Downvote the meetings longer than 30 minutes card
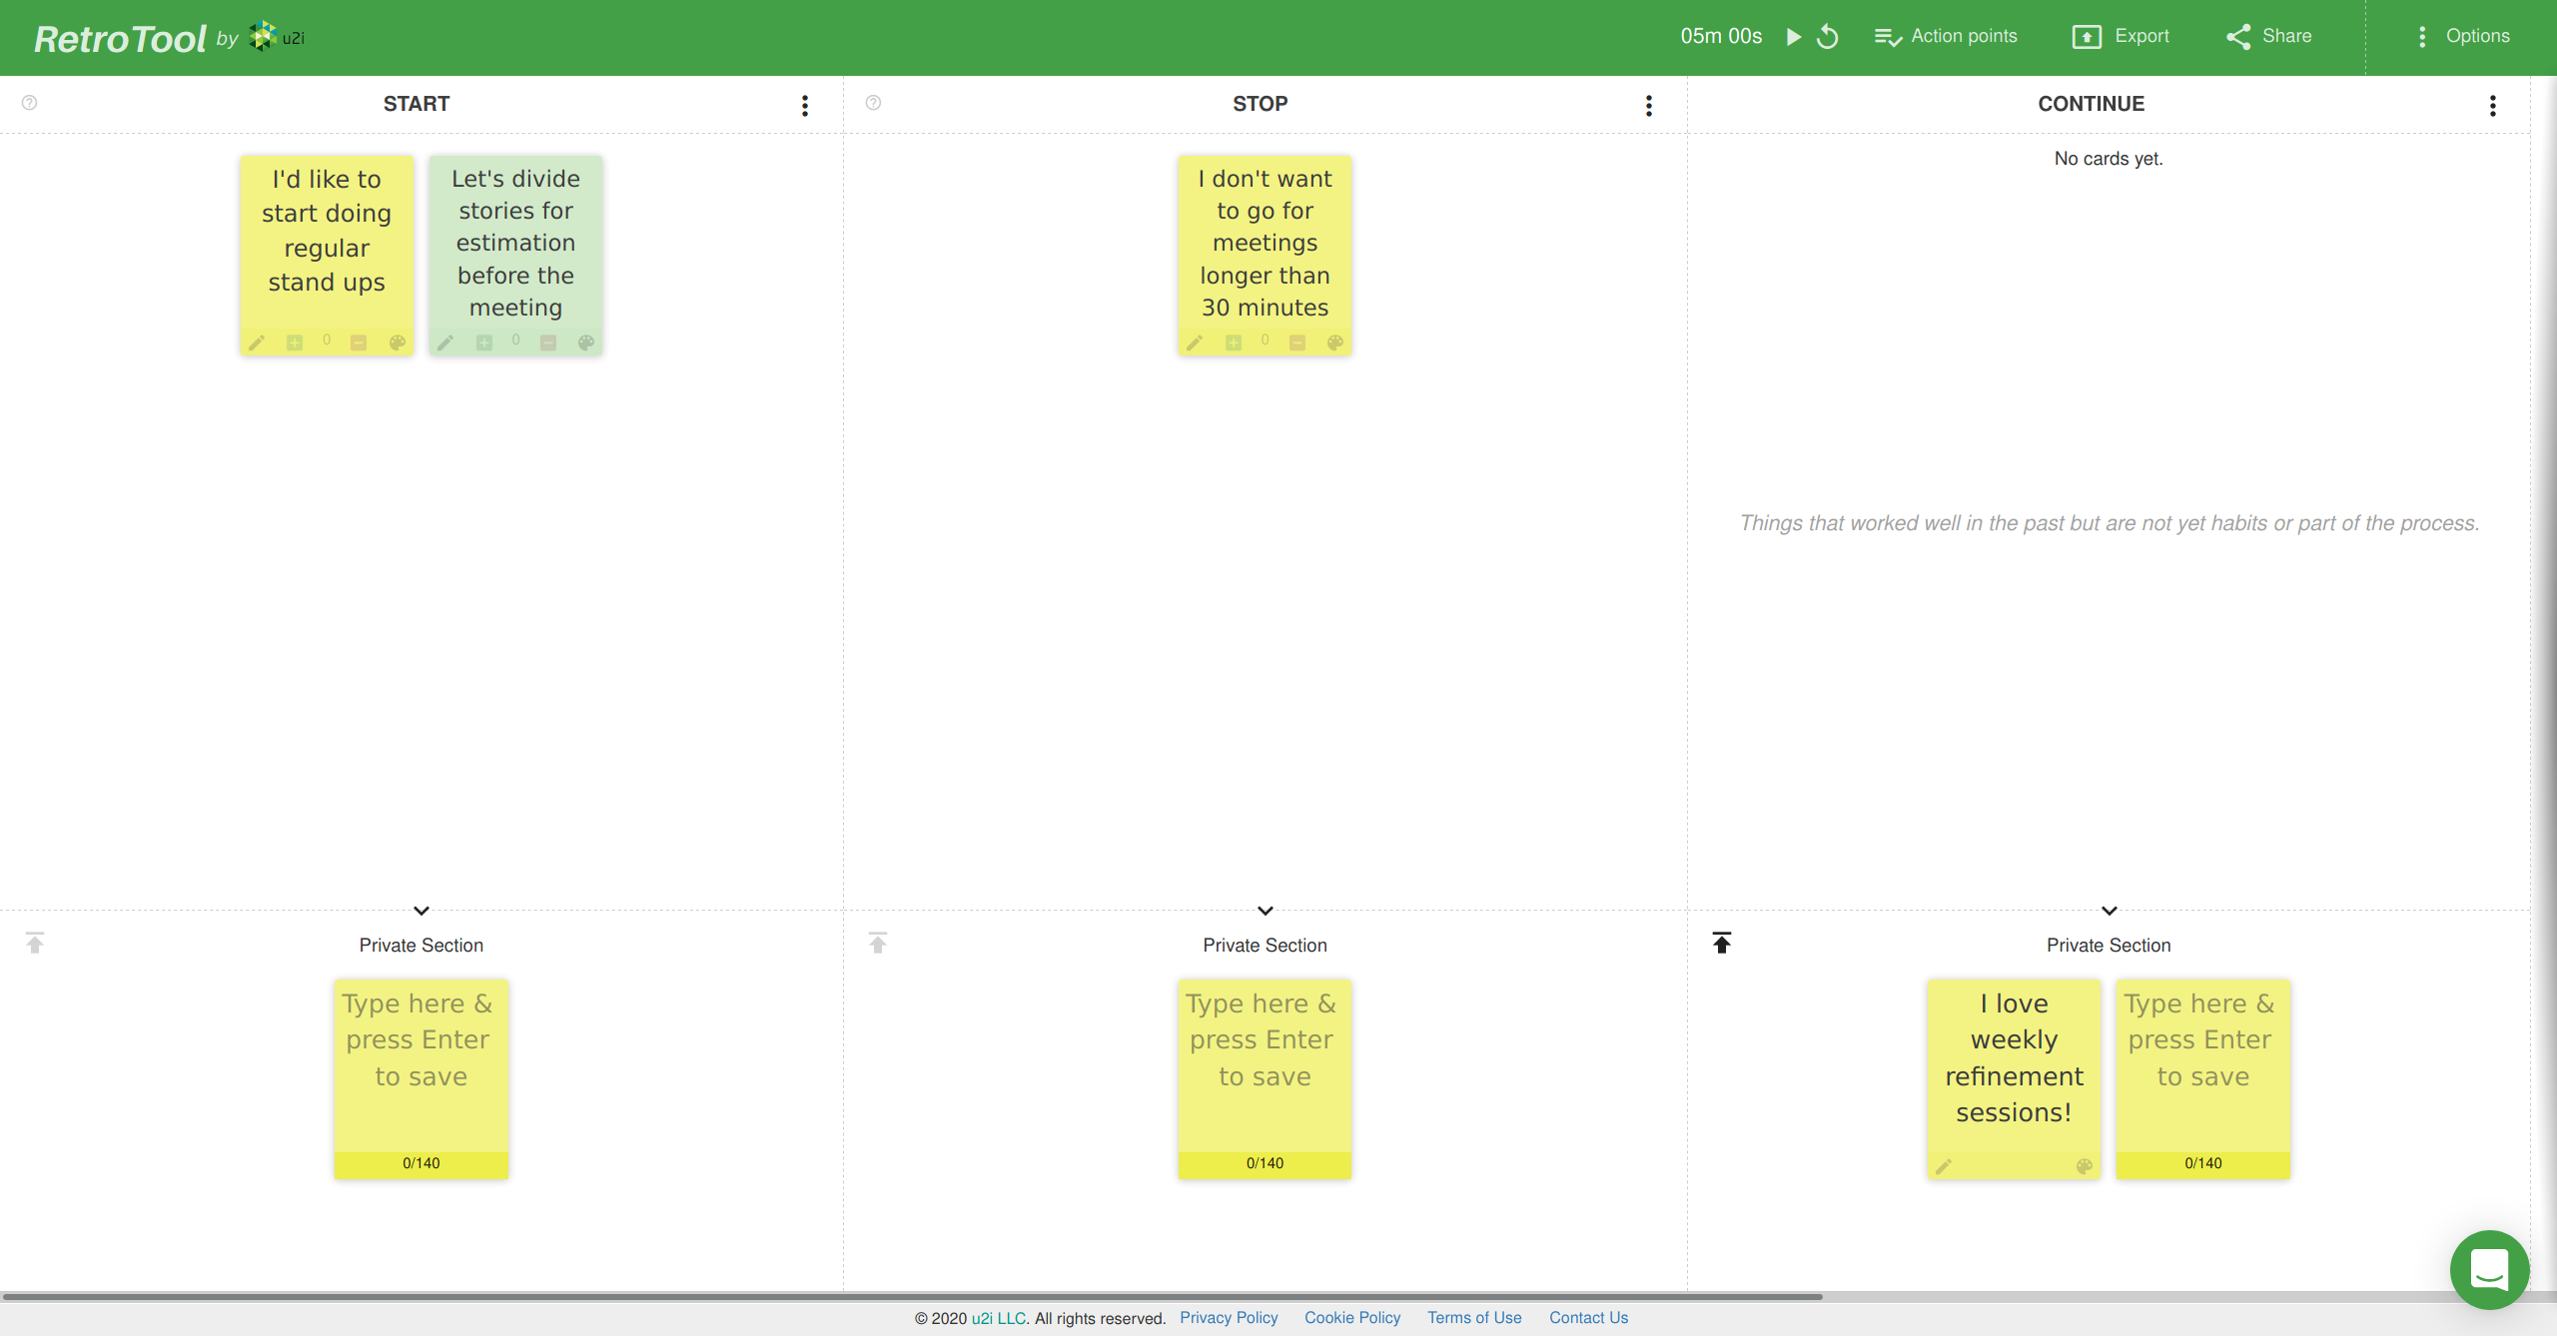 1297,343
